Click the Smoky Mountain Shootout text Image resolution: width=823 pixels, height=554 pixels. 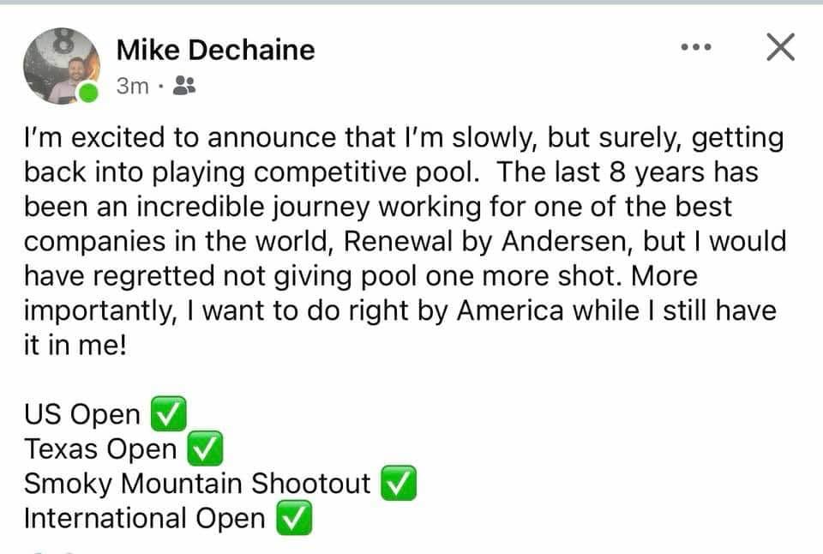[x=197, y=484]
